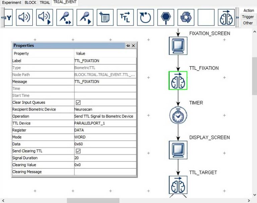Image resolution: width=257 pixels, height=203 pixels.
Task: Click the scroll down arrow of vertical scrollbar
Action: [x=254, y=195]
